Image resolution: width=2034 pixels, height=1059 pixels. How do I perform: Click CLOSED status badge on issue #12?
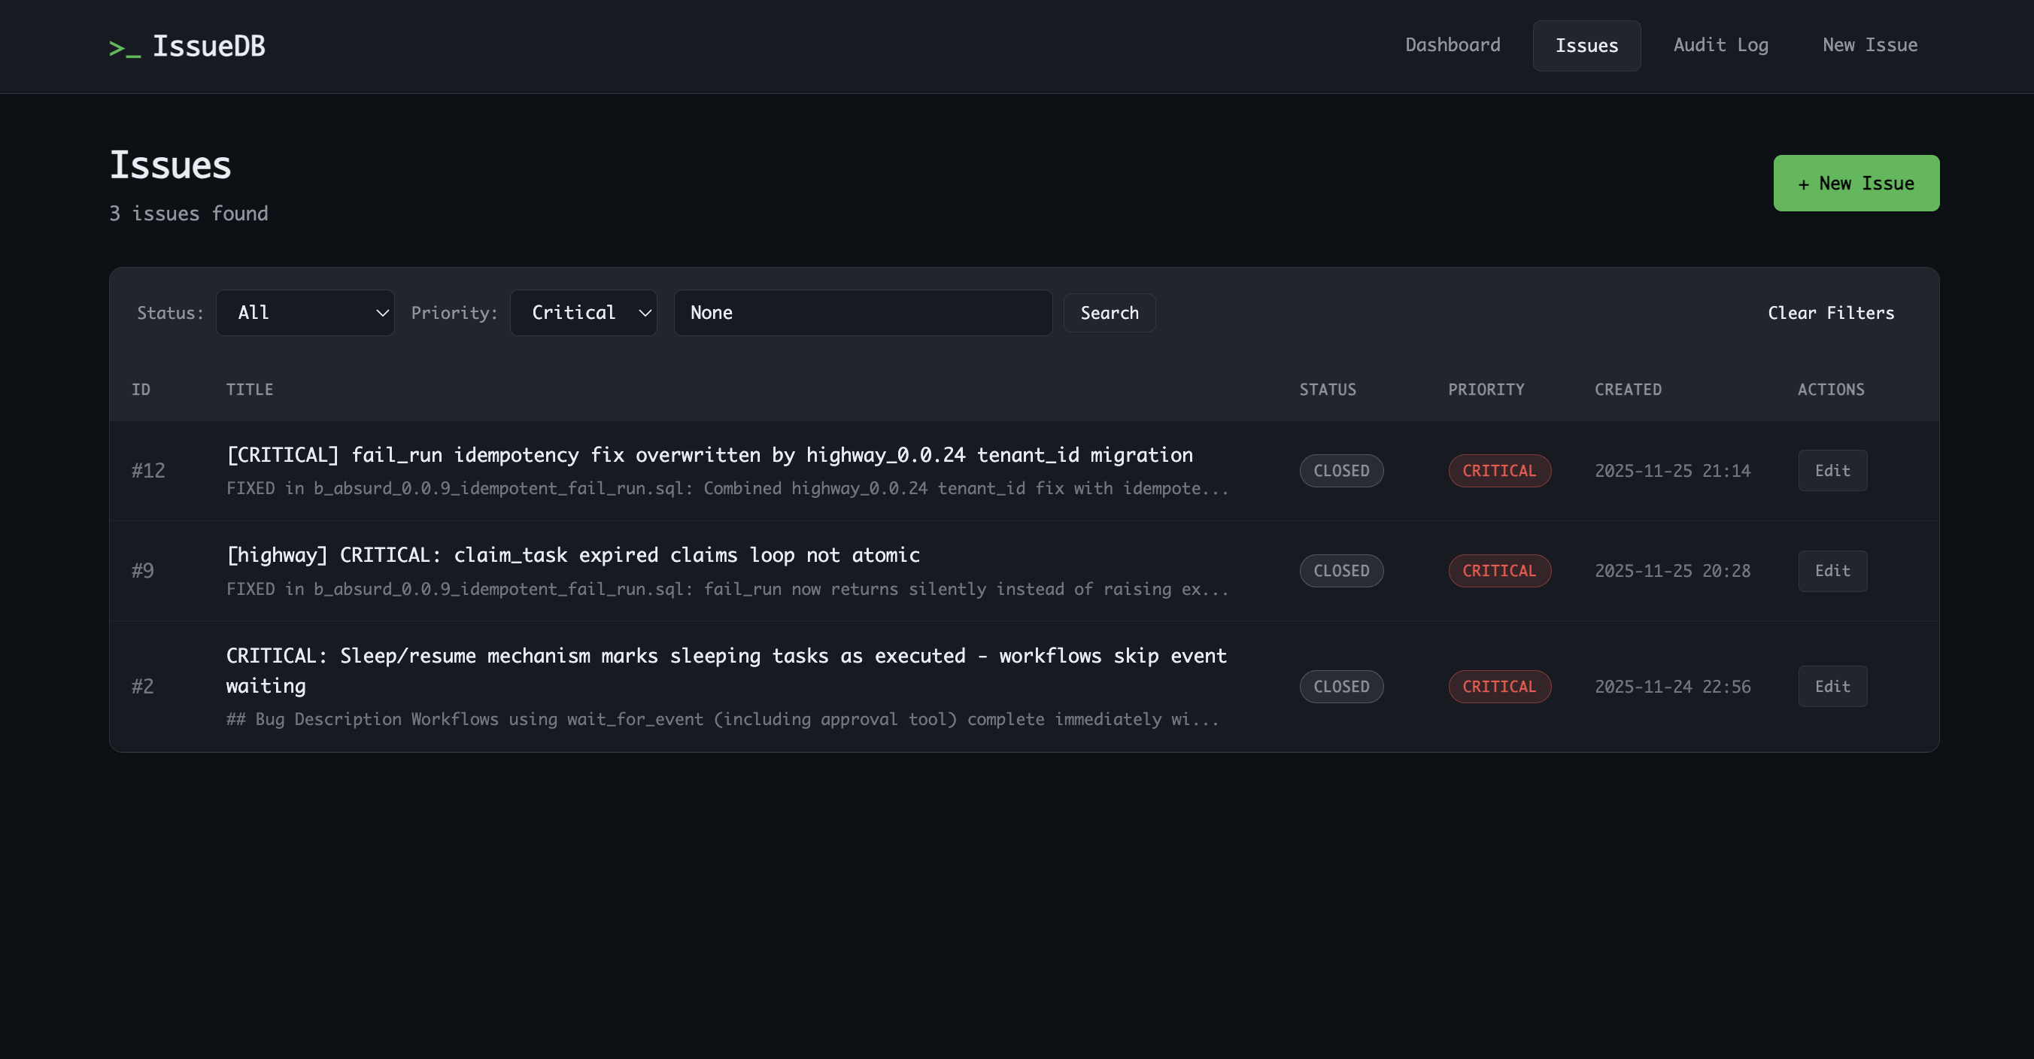[1340, 471]
